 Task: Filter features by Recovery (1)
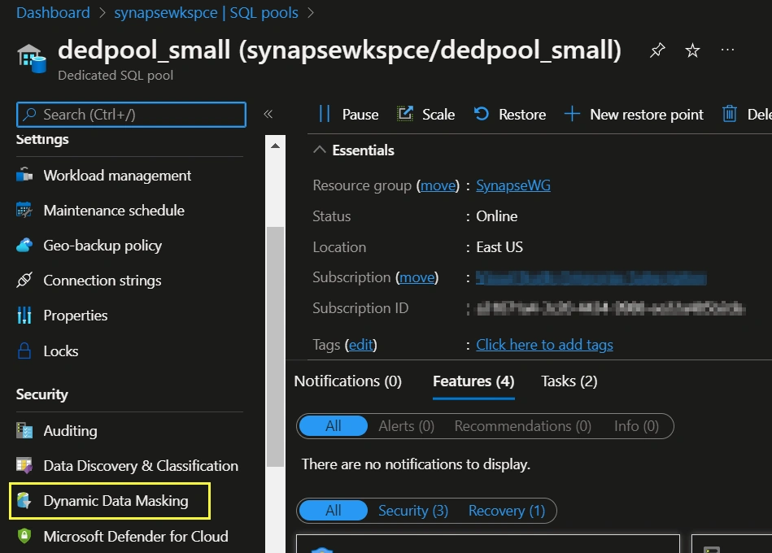point(507,511)
